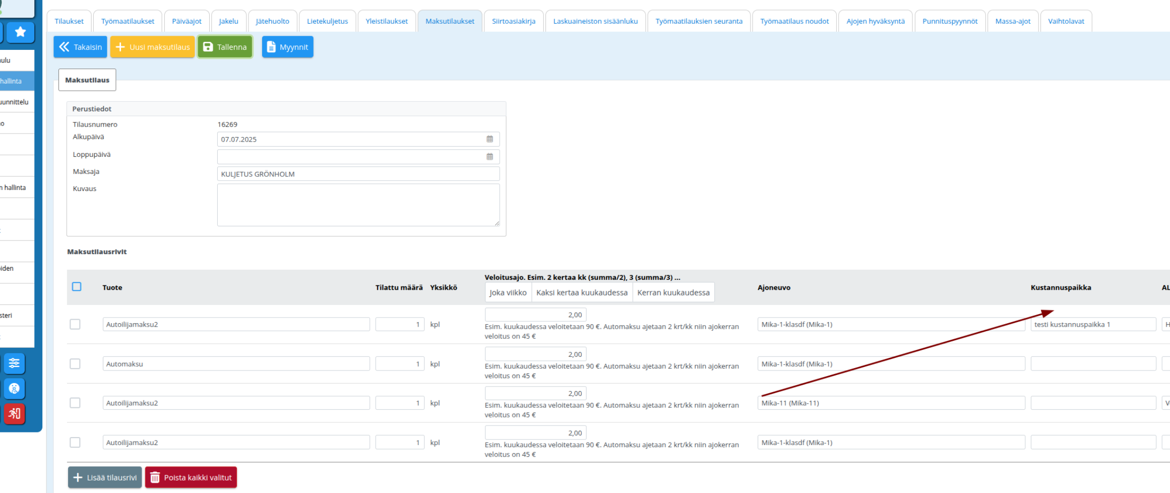Open the Siirtoasiakirja tab
This screenshot has height=493, width=1170.
(x=513, y=21)
